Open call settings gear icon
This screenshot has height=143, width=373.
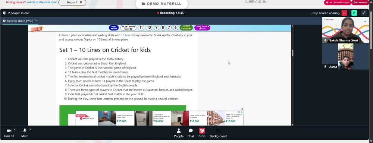[4, 13]
